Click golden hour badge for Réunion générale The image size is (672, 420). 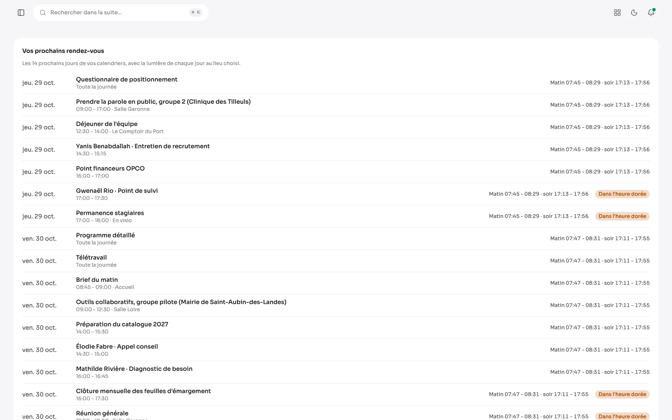coord(622,416)
